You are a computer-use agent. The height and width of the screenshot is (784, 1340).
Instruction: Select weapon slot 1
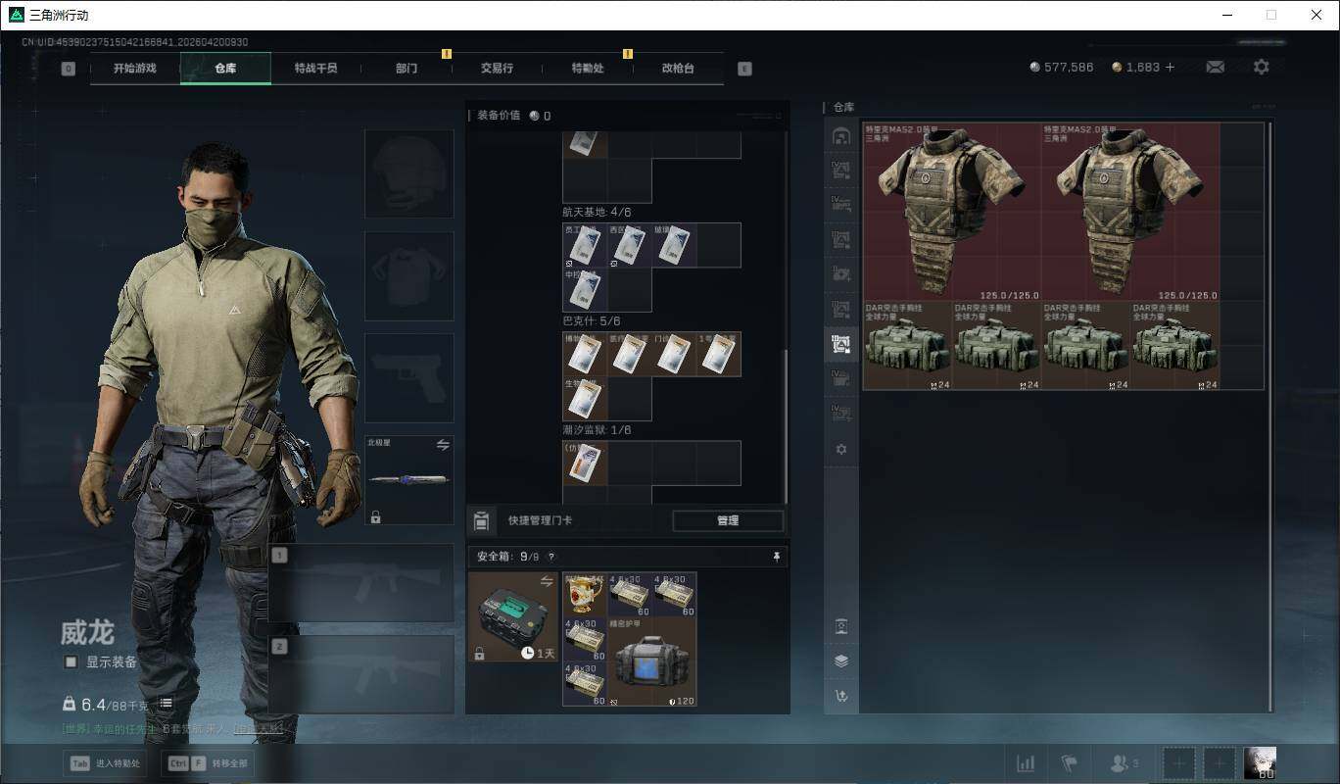coord(361,583)
